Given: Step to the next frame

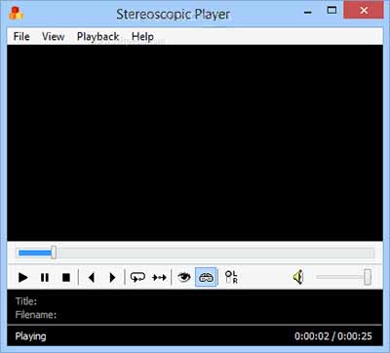Looking at the screenshot, I should coord(112,277).
